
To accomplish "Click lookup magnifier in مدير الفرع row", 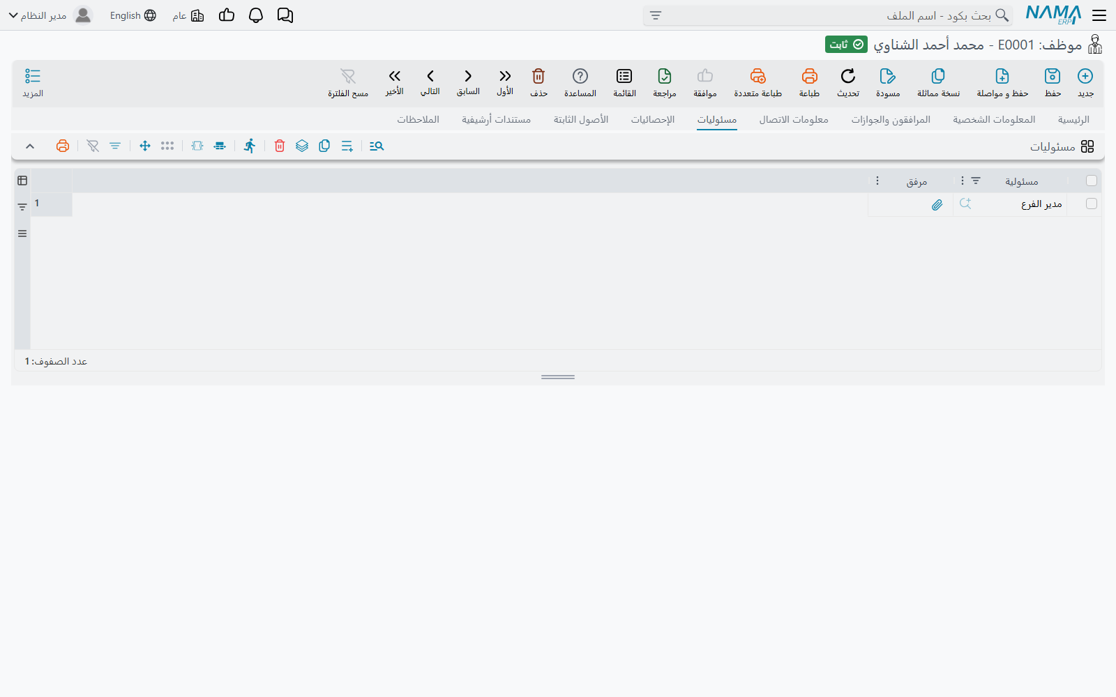I will [965, 204].
